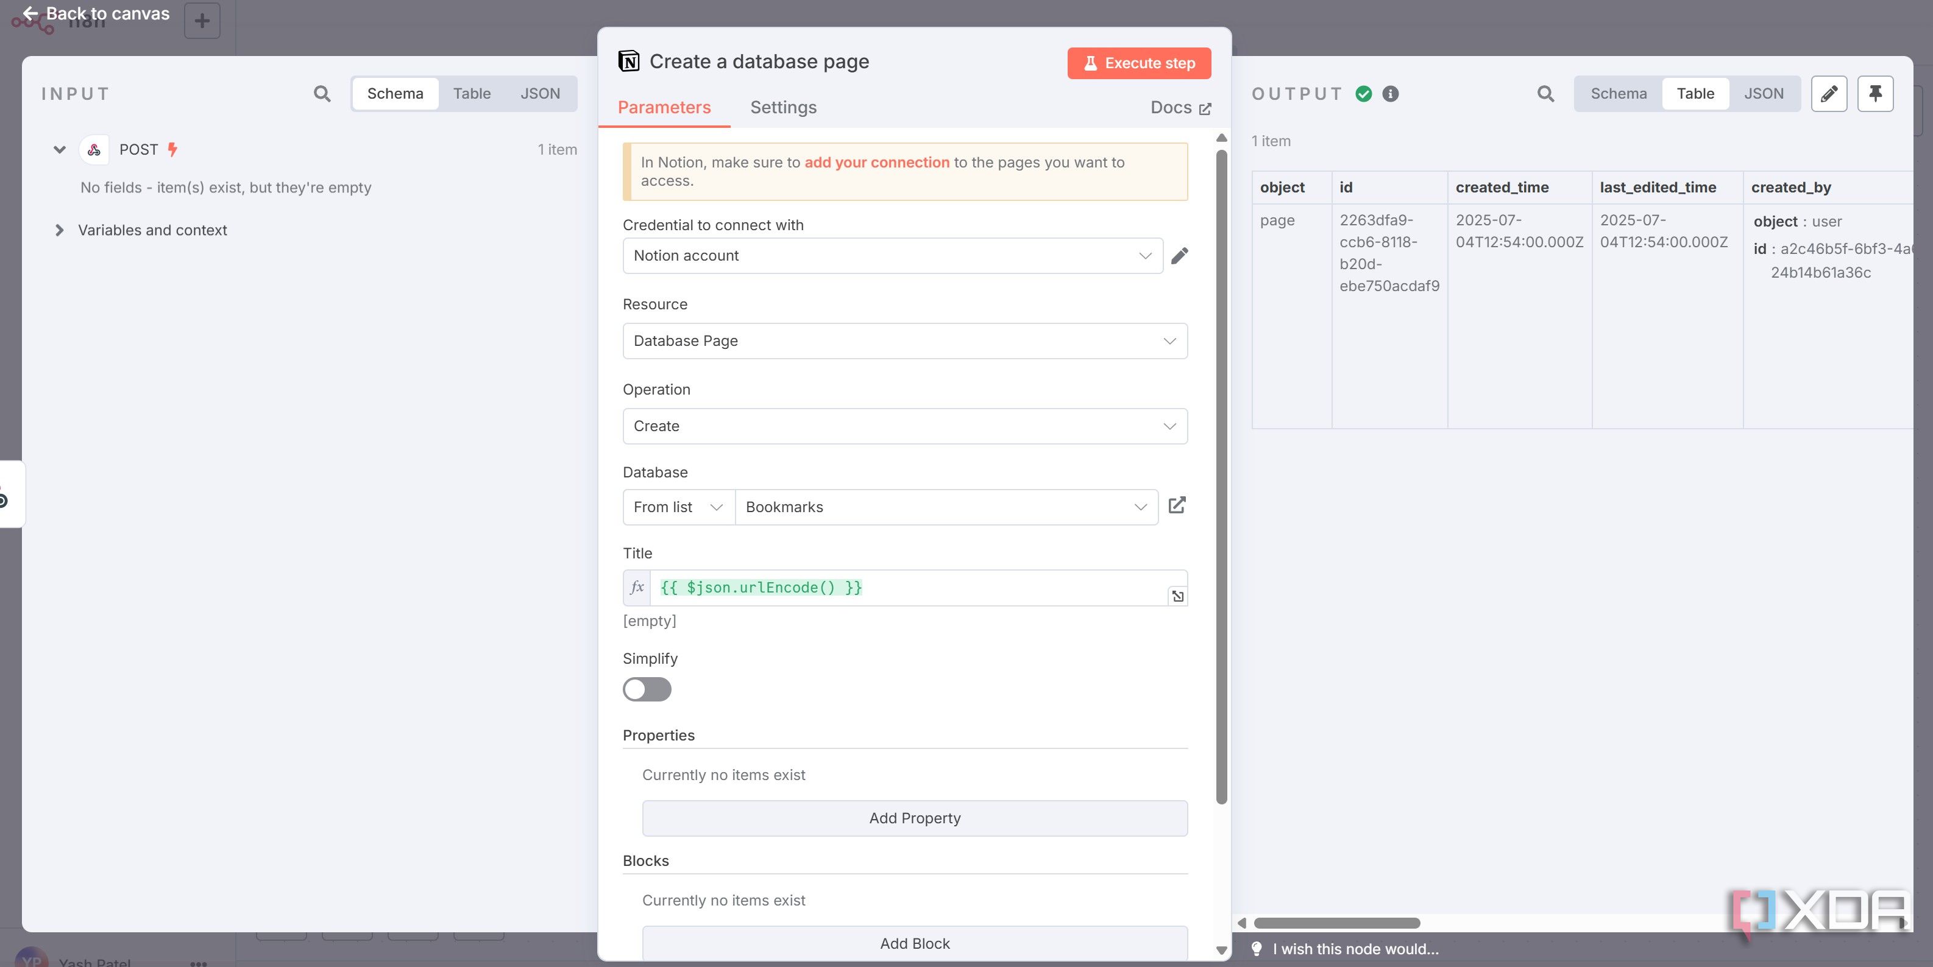The image size is (1933, 967).
Task: Click the POST trigger lightning bolt icon
Action: point(172,149)
